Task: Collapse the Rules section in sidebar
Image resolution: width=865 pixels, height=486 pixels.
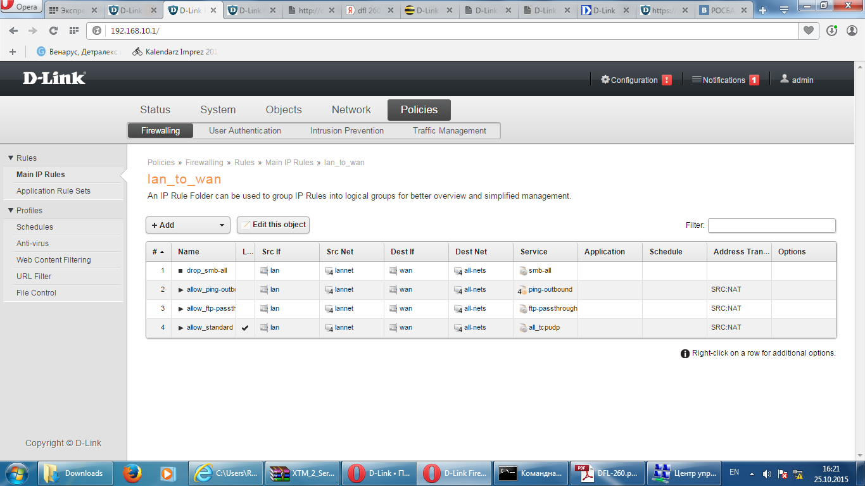Action: click(x=10, y=158)
